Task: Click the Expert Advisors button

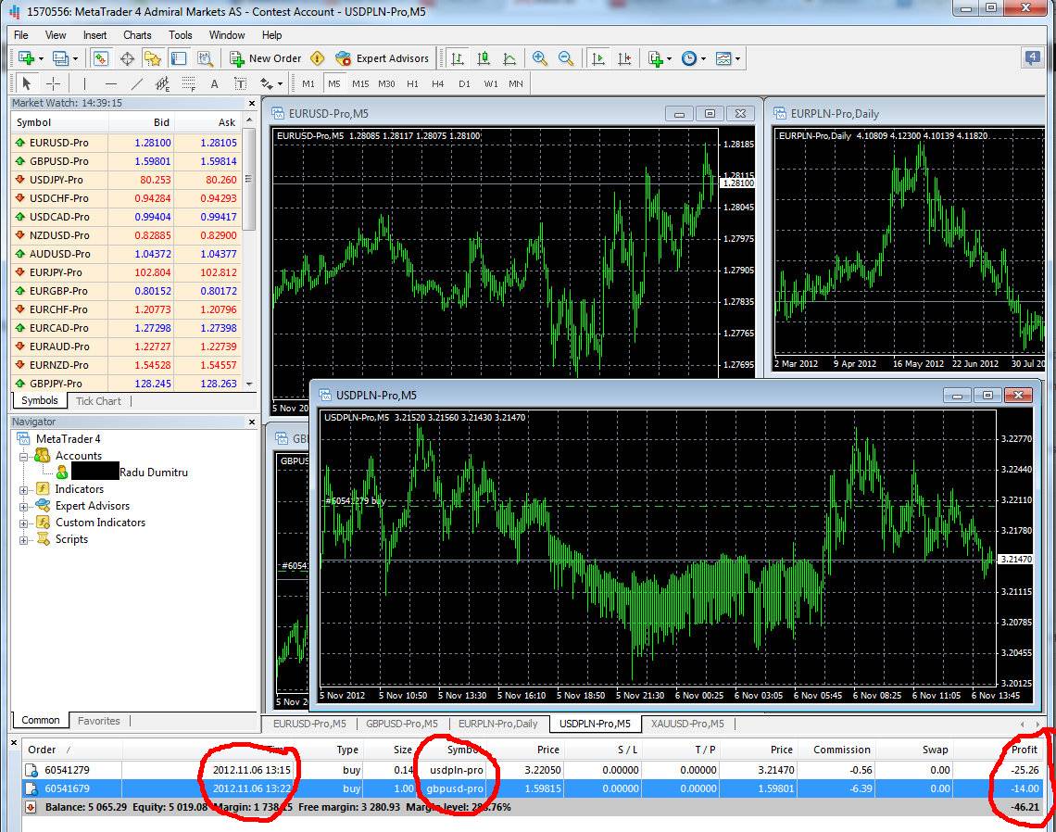Action: pos(383,58)
